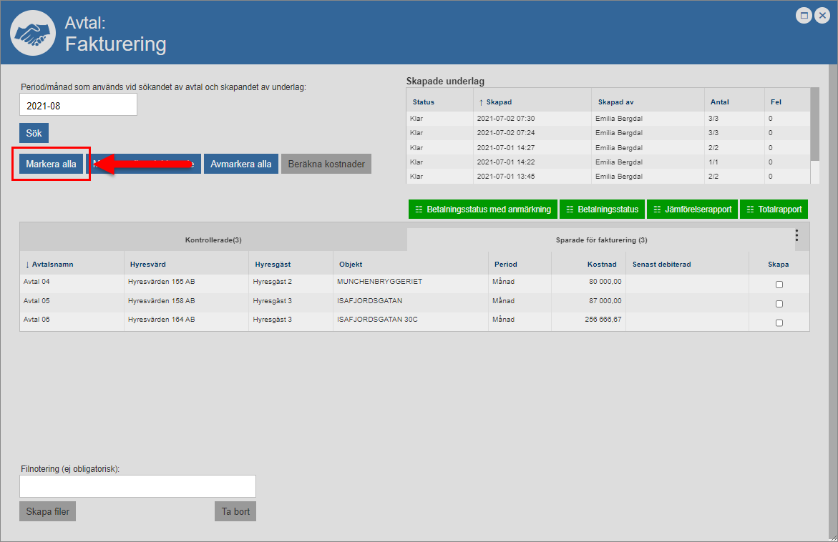This screenshot has width=838, height=542.
Task: Close the Fakturering window
Action: 822,15
